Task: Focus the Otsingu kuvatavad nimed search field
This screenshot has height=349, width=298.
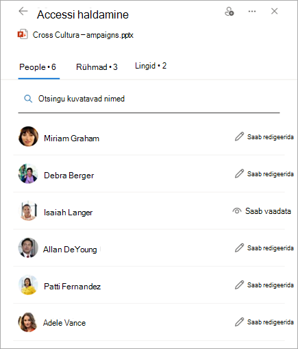Action: 149,99
